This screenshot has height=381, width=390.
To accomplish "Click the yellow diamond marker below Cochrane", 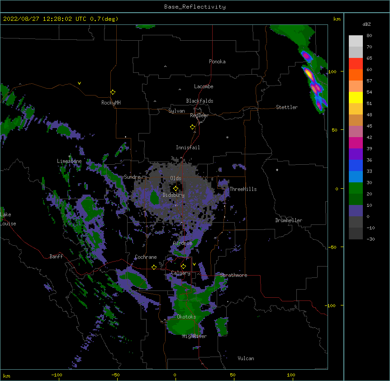I will pos(154,267).
